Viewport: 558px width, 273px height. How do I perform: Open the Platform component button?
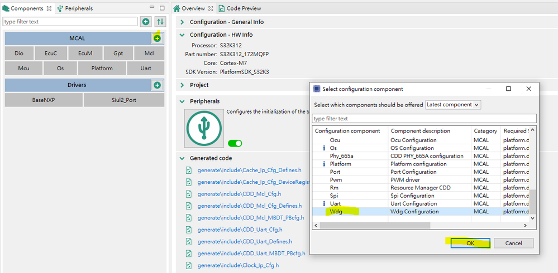click(x=102, y=68)
